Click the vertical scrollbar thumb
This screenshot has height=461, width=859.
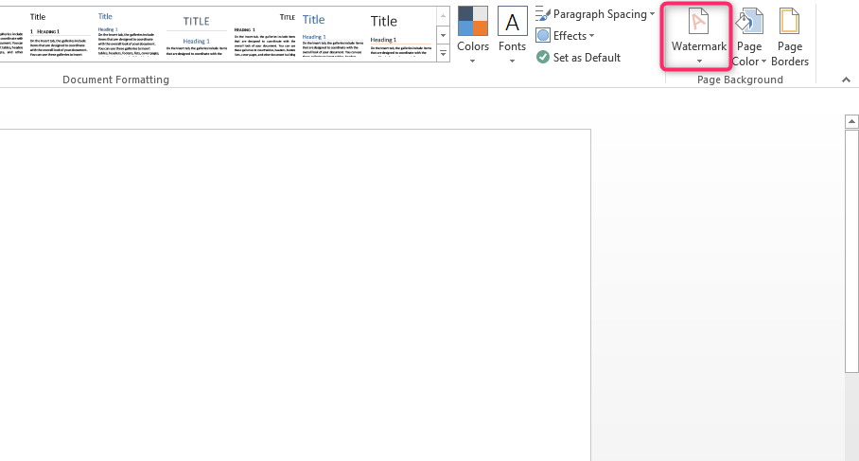851,251
